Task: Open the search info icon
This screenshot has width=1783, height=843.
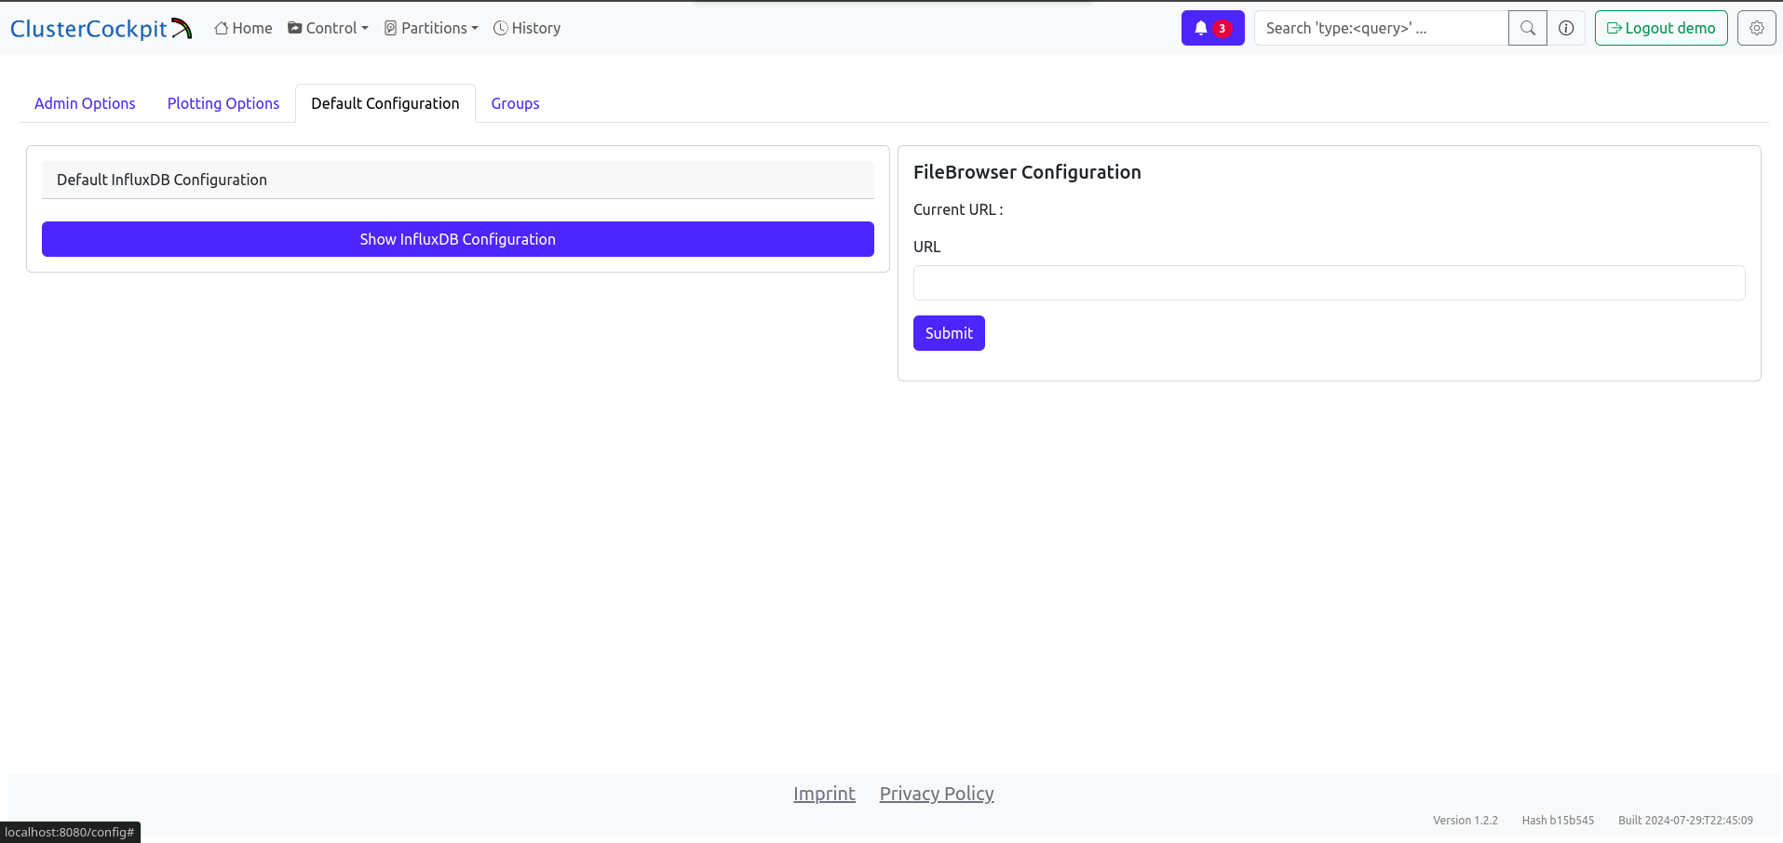Action: coord(1566,28)
